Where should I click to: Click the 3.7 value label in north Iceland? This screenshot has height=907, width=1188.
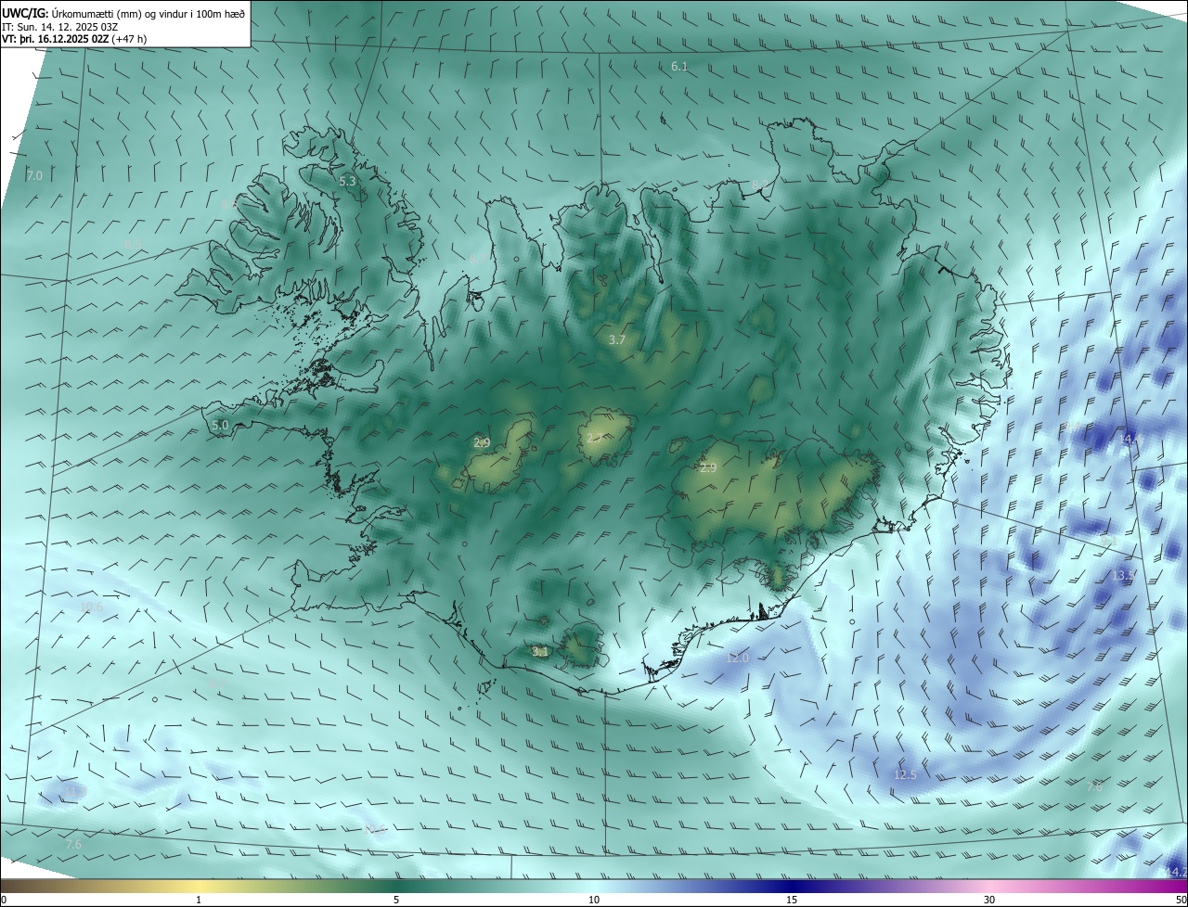coord(616,340)
